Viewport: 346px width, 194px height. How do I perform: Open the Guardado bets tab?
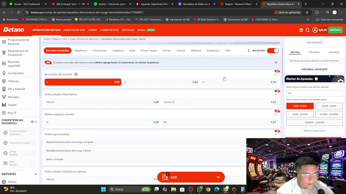tap(334, 52)
